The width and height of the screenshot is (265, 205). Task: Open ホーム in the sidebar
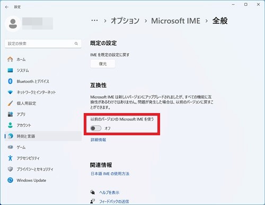[43, 59]
